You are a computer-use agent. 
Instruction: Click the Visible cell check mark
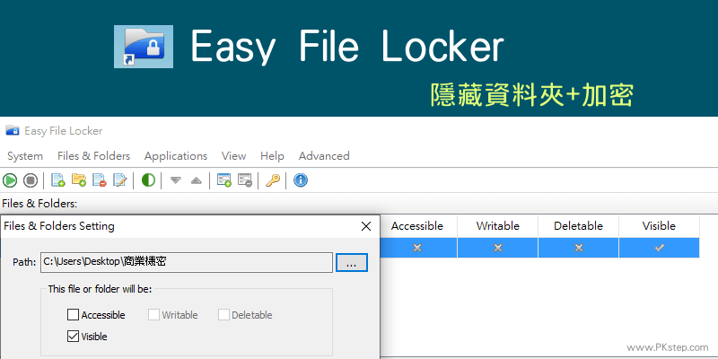click(659, 248)
